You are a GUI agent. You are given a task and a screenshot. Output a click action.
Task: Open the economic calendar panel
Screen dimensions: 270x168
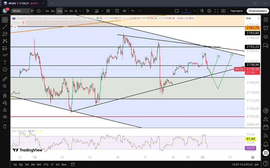[x=266, y=127]
